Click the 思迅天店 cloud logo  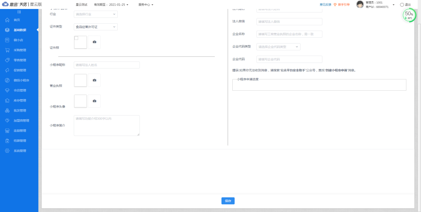click(x=5, y=4)
